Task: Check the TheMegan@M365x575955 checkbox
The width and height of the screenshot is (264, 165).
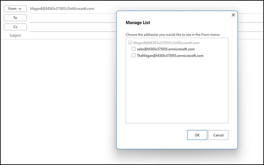Action: pyautogui.click(x=134, y=56)
